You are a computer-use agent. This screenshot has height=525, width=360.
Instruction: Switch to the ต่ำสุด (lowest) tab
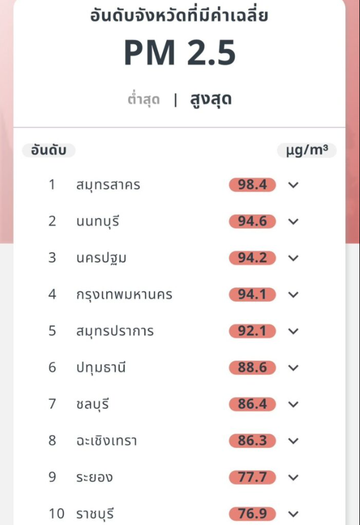pos(143,99)
